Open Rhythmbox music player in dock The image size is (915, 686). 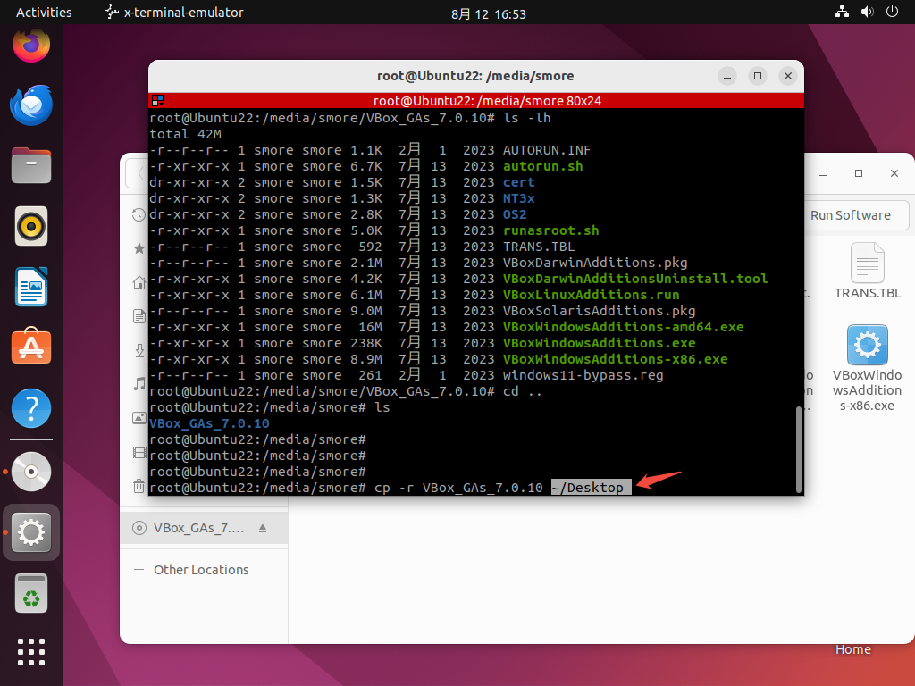pyautogui.click(x=31, y=226)
